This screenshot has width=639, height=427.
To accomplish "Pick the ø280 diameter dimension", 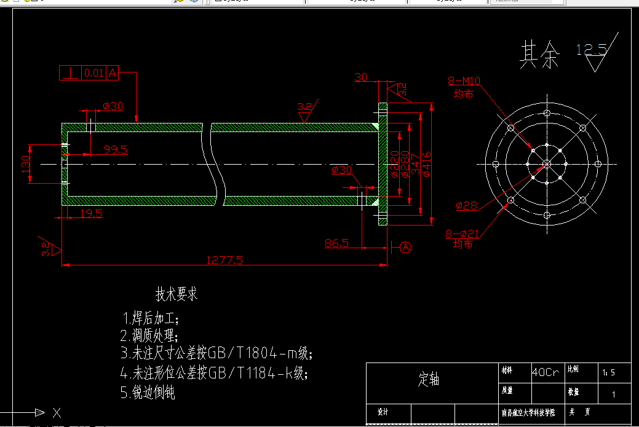I will coord(405,165).
